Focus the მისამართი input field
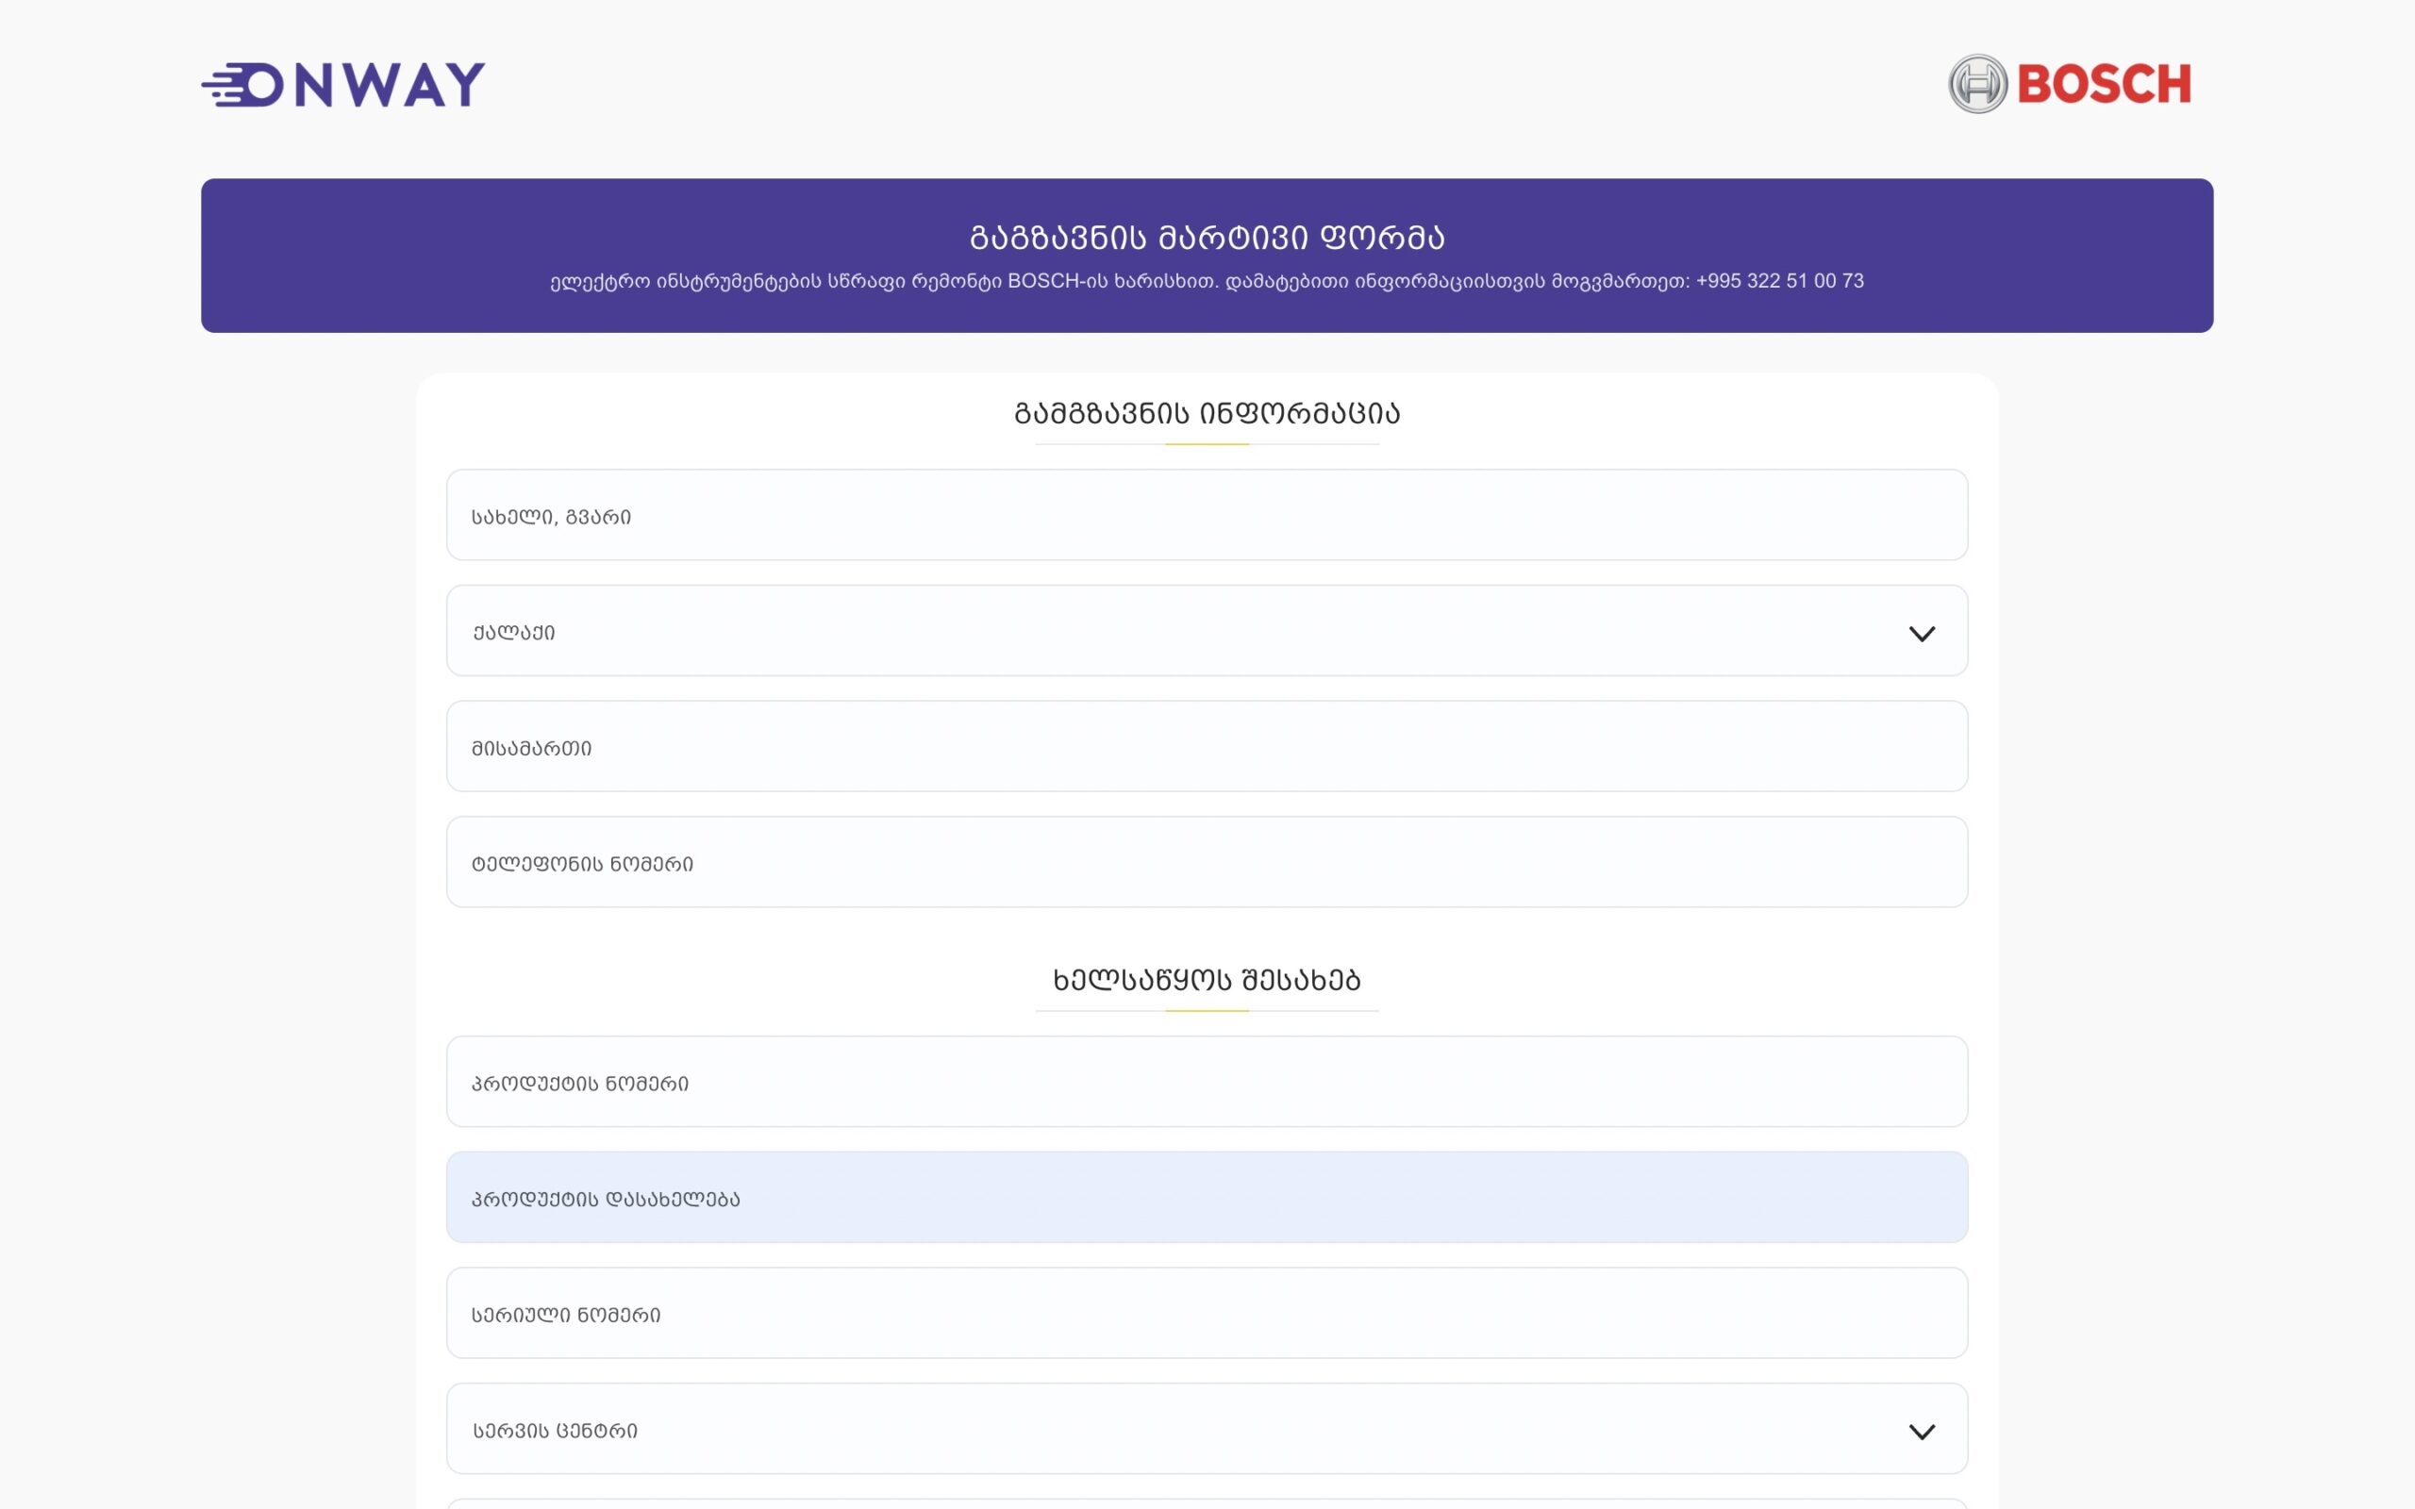2415x1509 pixels. tap(1207, 747)
